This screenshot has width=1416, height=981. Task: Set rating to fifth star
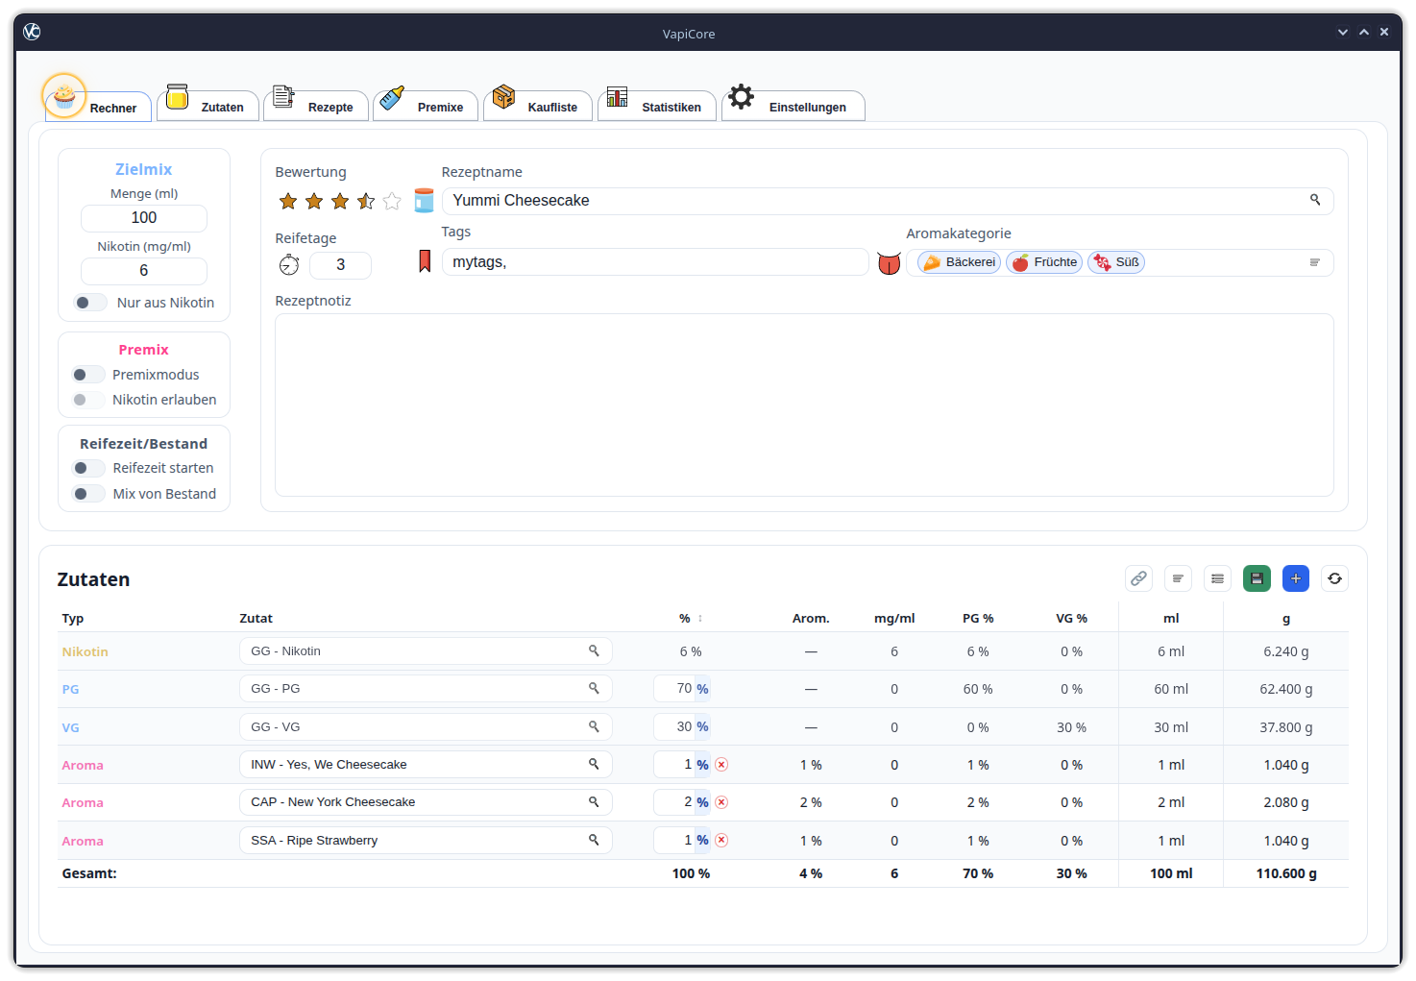(x=392, y=201)
